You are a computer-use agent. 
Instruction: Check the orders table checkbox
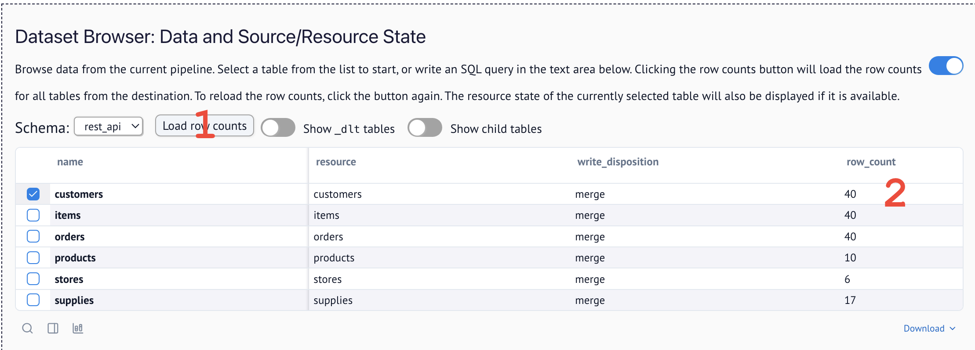pos(33,236)
